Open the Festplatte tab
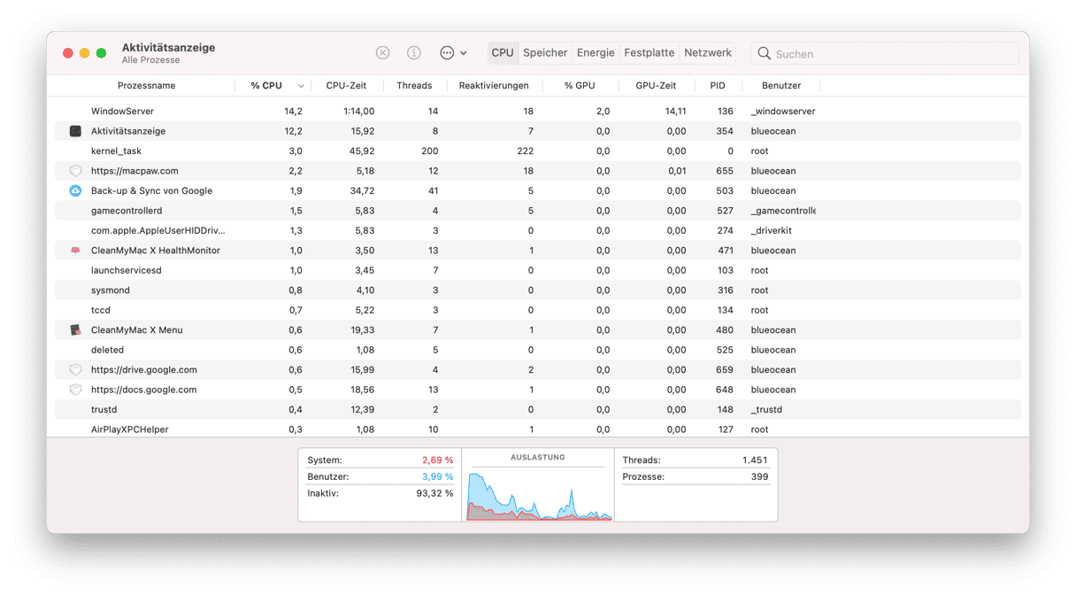This screenshot has width=1076, height=595. (649, 53)
